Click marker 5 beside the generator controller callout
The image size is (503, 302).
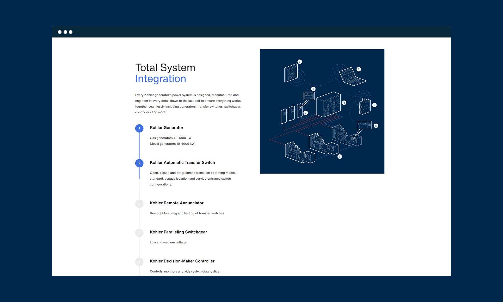point(376,126)
